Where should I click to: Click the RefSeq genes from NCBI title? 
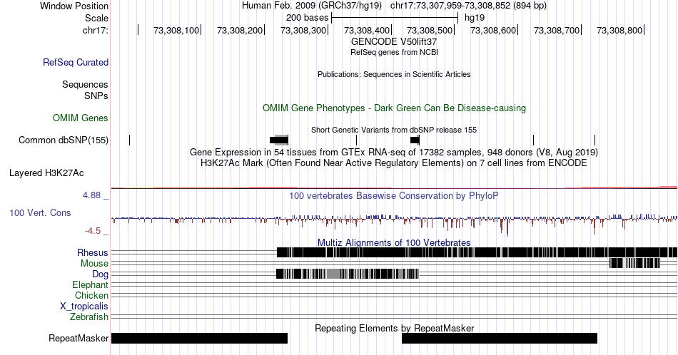pos(394,52)
